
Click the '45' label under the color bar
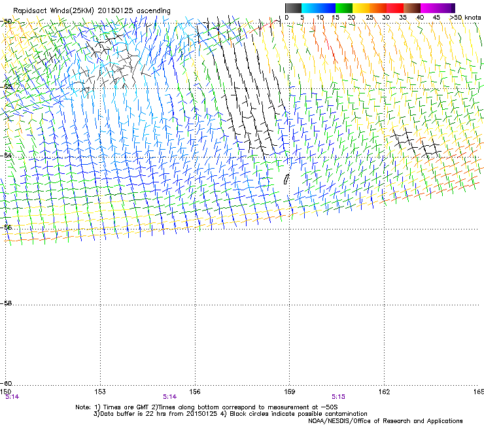[x=436, y=17]
